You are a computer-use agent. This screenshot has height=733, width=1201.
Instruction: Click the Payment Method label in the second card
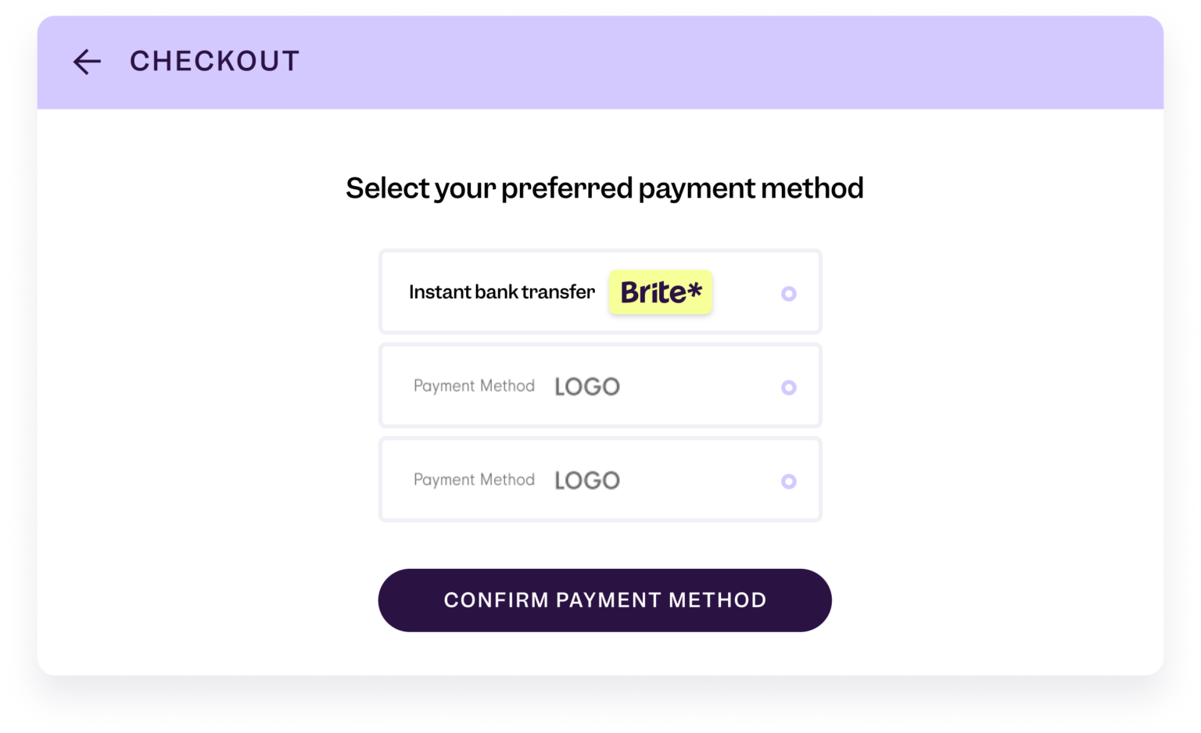point(474,385)
